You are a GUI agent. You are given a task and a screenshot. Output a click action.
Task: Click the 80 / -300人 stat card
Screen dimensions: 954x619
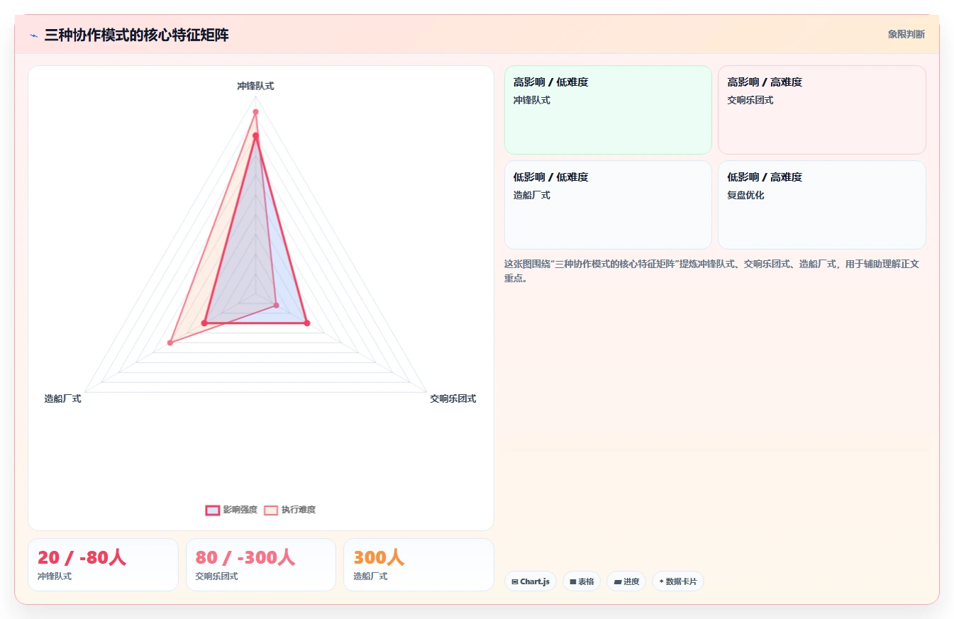click(261, 564)
